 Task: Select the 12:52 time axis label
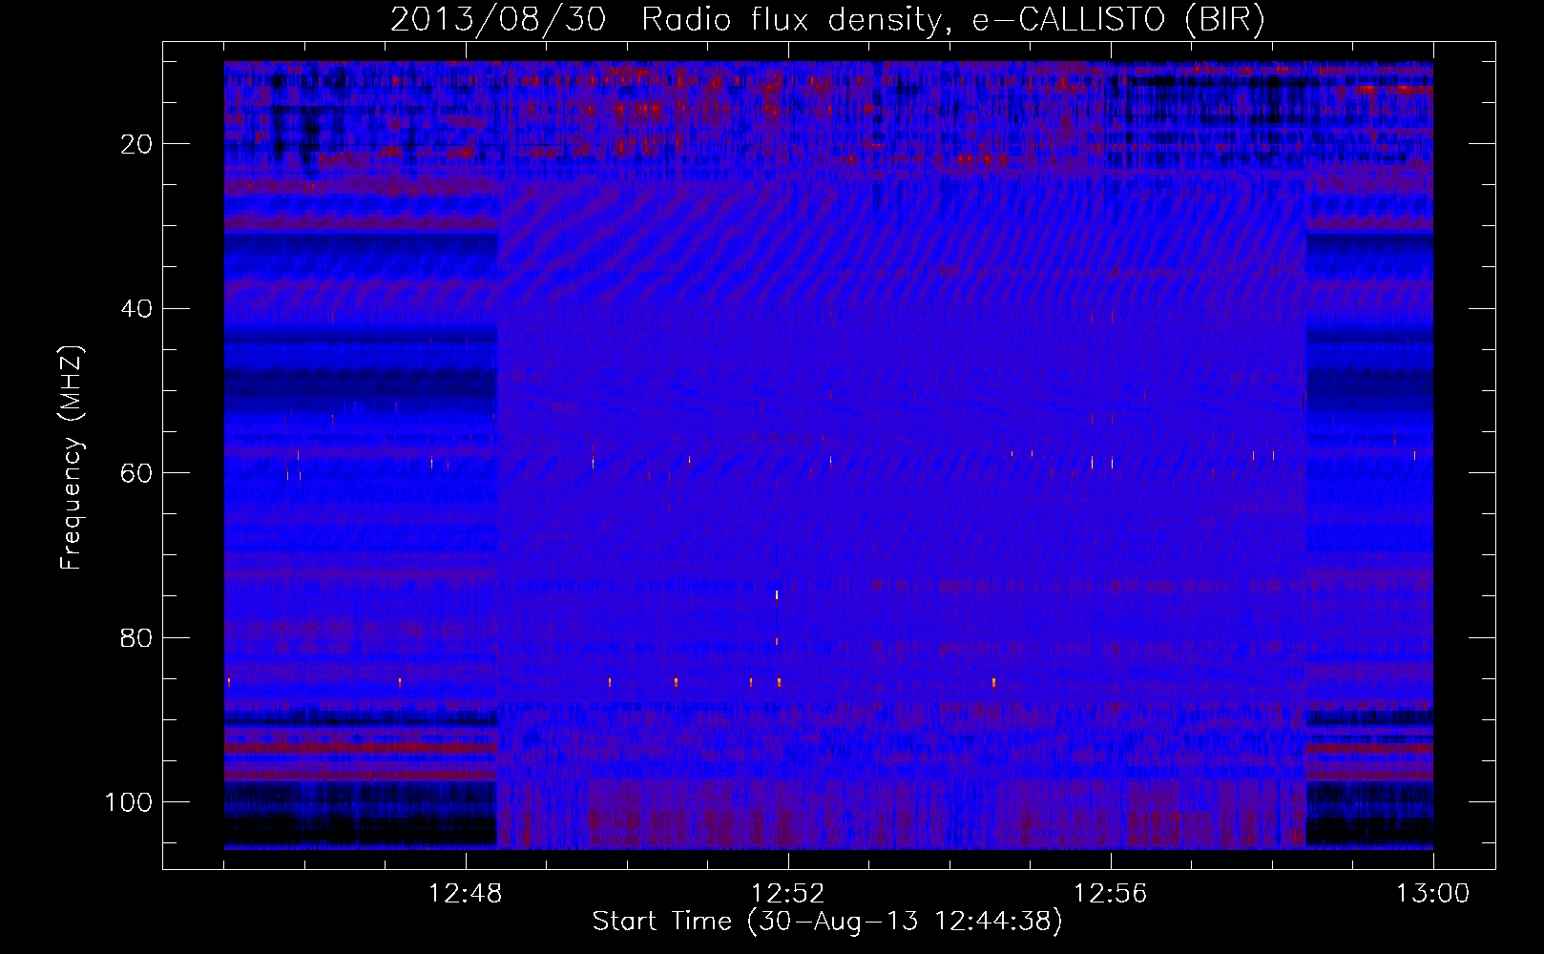[x=788, y=893]
